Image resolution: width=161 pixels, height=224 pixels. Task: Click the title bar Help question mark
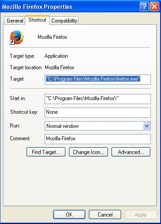pyautogui.click(x=144, y=7)
